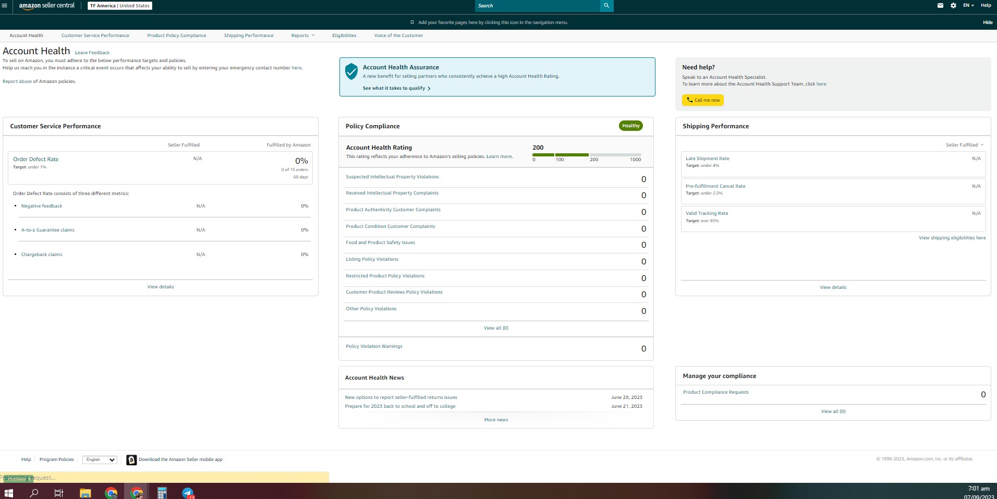Switch to the Customer Service Performance tab
Screen dimensions: 997x499
point(95,35)
